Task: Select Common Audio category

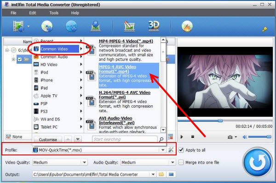Action: [58, 57]
